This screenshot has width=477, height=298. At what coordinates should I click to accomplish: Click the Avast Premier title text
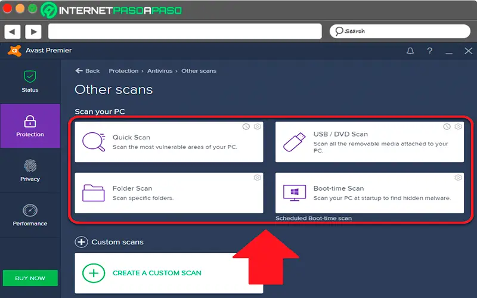click(x=49, y=51)
